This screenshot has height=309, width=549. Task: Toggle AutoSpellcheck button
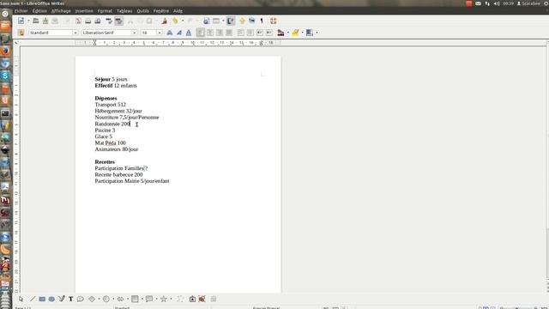[119, 21]
